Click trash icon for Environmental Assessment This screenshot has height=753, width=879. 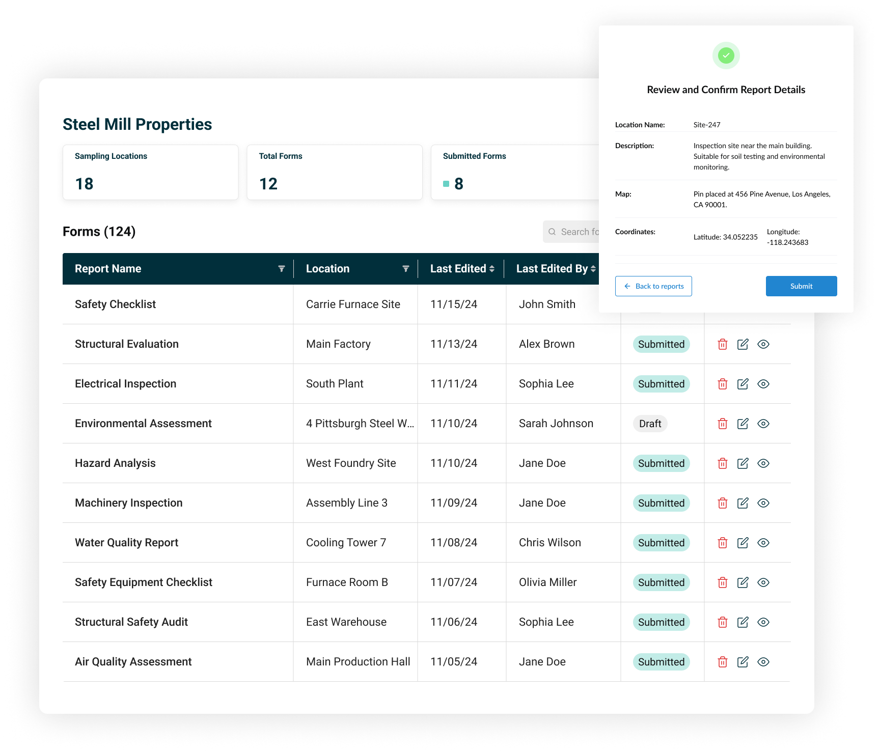pyautogui.click(x=722, y=424)
